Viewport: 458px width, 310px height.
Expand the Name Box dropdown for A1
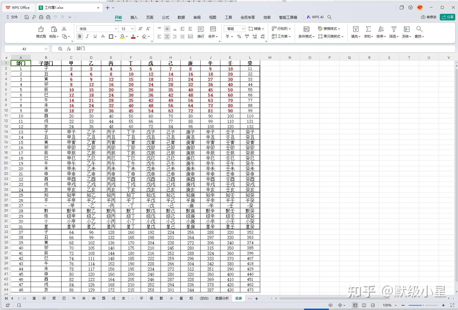(x=46, y=49)
